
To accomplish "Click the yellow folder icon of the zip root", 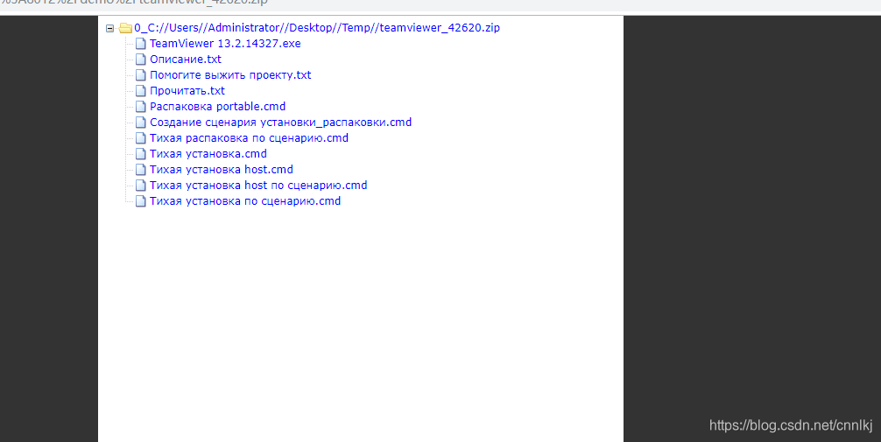I will [125, 27].
